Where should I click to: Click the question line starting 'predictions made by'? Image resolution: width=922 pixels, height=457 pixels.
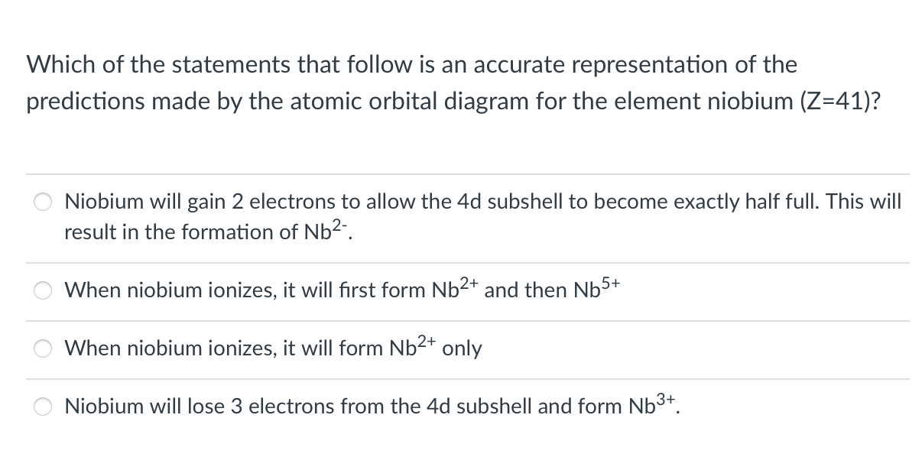coord(453,102)
